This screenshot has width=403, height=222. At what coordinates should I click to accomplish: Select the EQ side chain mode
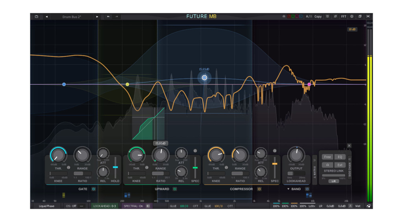tap(340, 157)
